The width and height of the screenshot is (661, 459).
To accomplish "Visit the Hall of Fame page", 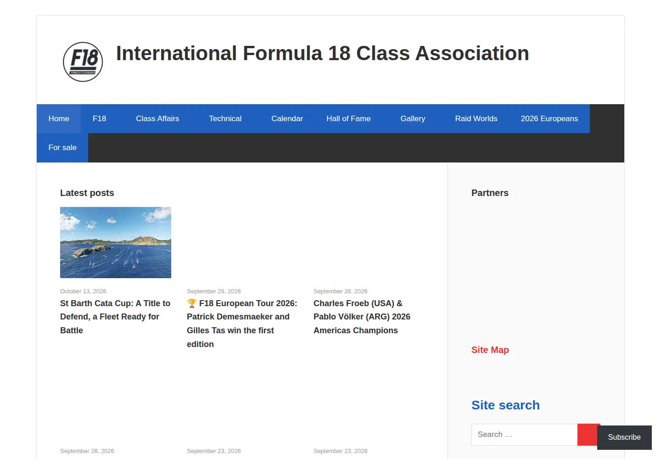I will click(348, 118).
